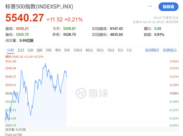Click the 雪球 watermark logo on chart
The image size is (183, 136).
92,93
